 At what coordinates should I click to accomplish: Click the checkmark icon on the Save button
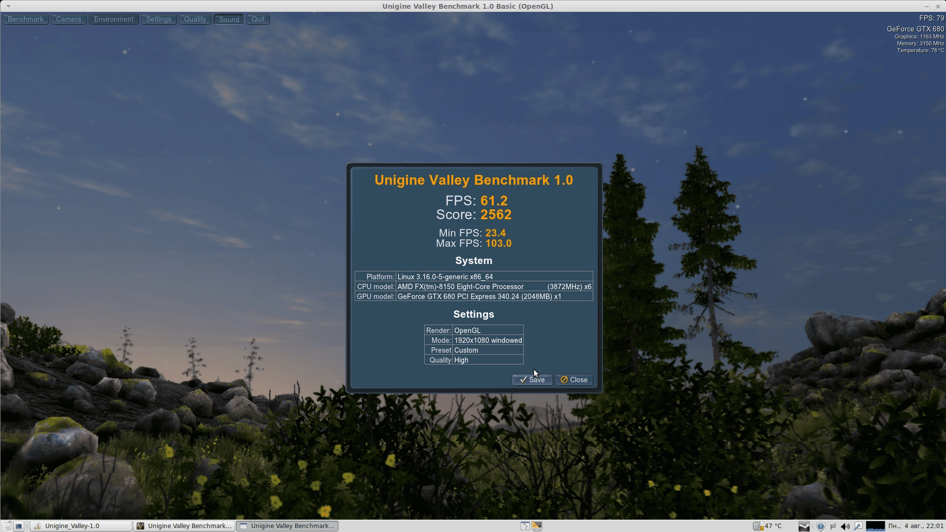(523, 380)
